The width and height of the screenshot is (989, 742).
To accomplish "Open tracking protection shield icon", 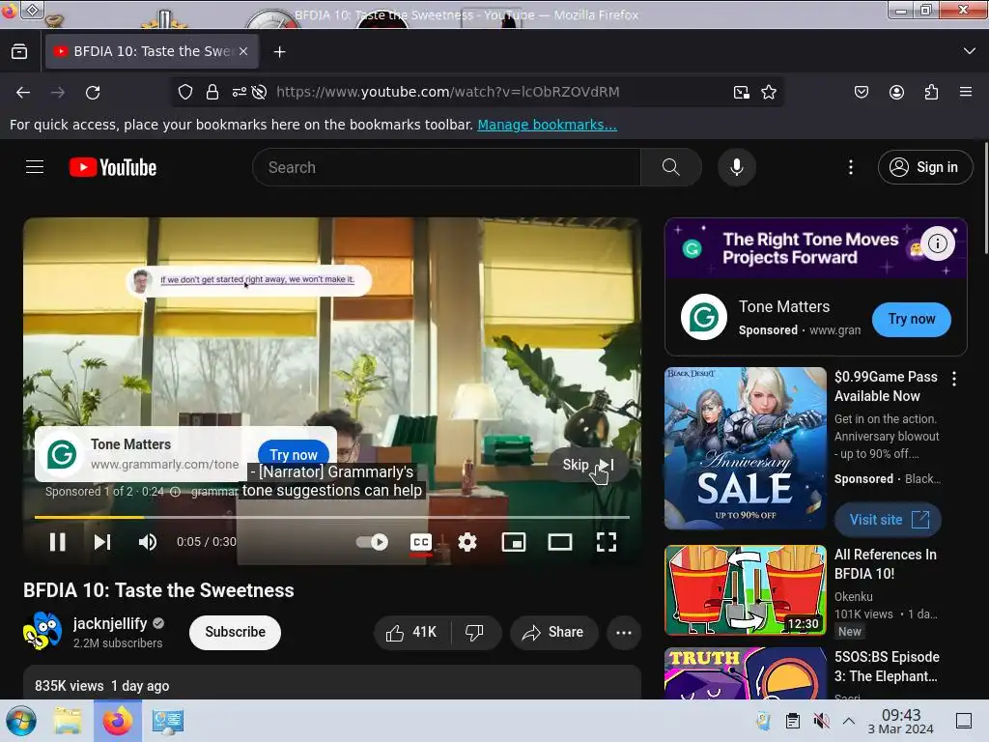I will (x=184, y=92).
